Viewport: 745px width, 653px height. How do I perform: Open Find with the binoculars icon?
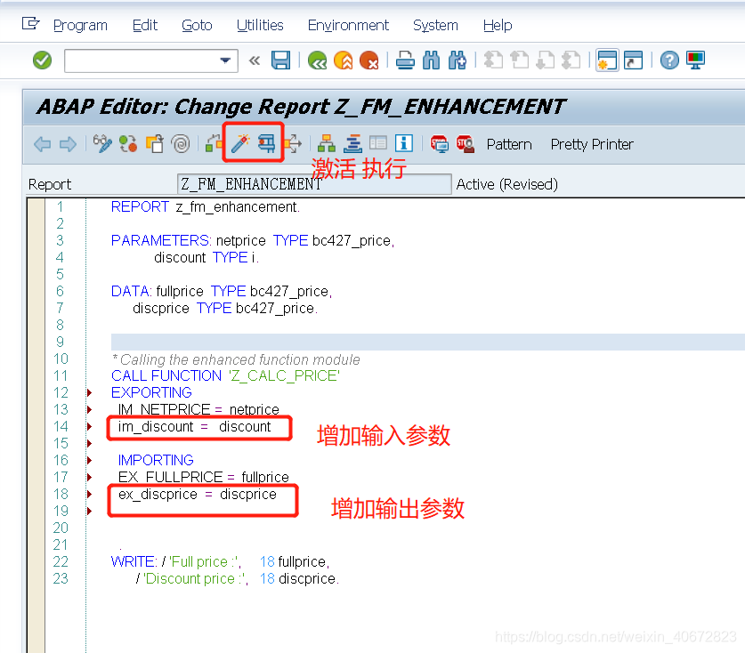point(432,60)
